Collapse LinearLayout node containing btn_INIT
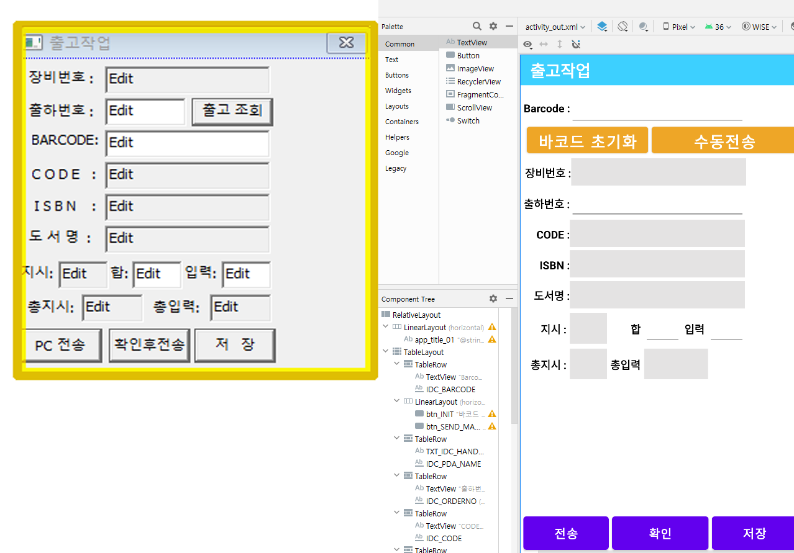The image size is (794, 553). (x=397, y=402)
